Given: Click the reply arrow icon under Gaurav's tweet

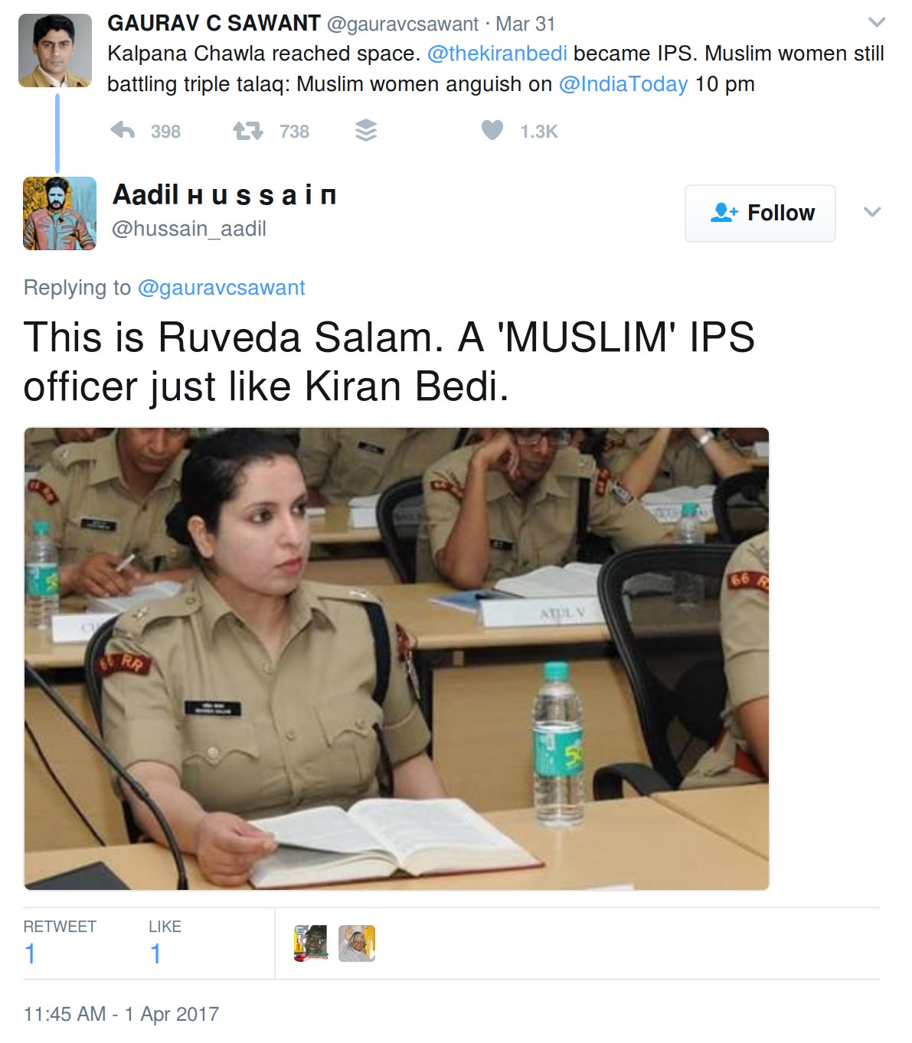Looking at the screenshot, I should point(123,131).
